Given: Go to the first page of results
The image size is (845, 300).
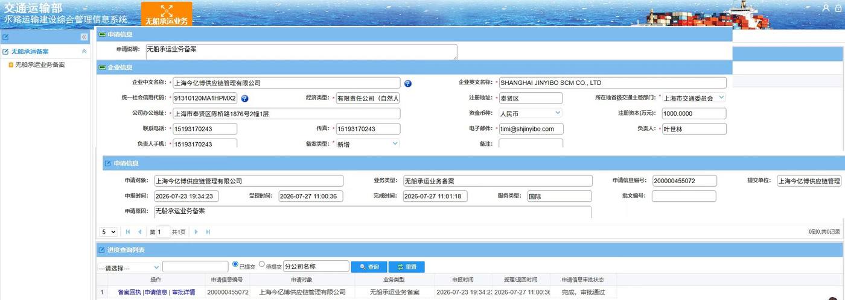Looking at the screenshot, I should tap(128, 232).
